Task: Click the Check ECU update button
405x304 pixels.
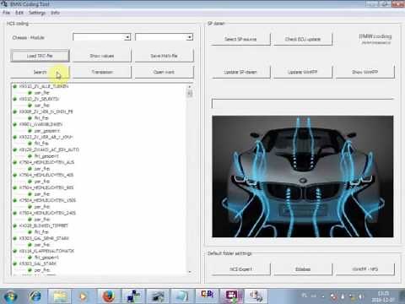Action: [303, 39]
